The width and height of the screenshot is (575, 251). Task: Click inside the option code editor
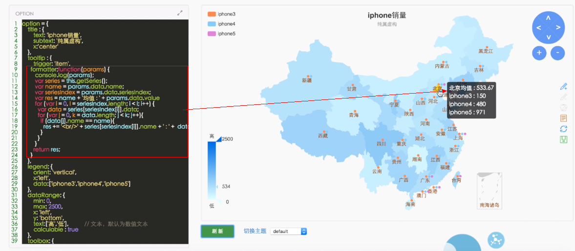point(105,132)
